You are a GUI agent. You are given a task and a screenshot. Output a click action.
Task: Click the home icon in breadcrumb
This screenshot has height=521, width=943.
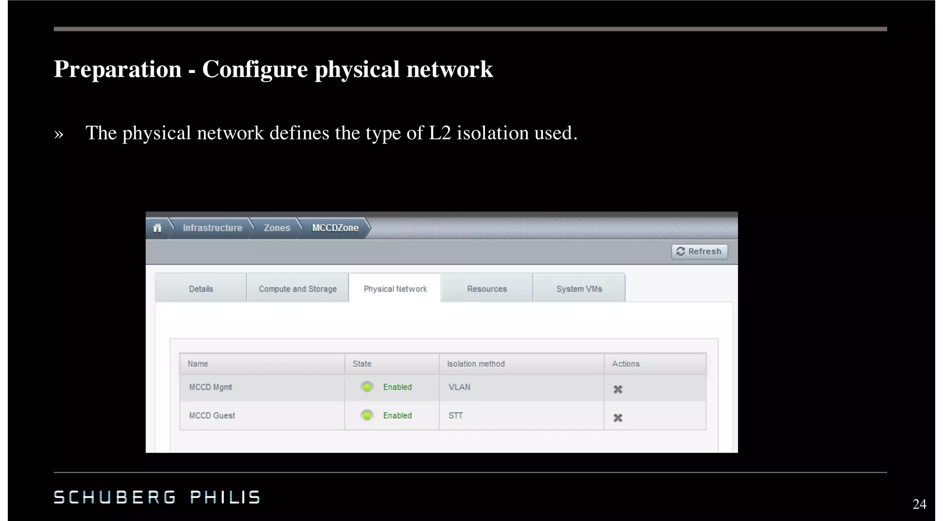(x=157, y=228)
